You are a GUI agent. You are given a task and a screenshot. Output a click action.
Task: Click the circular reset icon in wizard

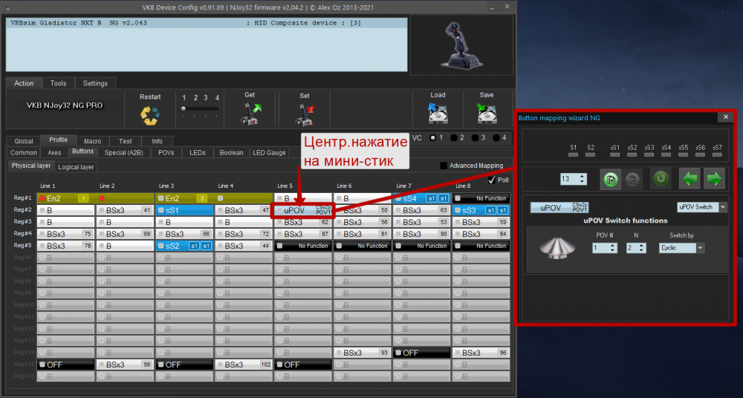coord(661,179)
